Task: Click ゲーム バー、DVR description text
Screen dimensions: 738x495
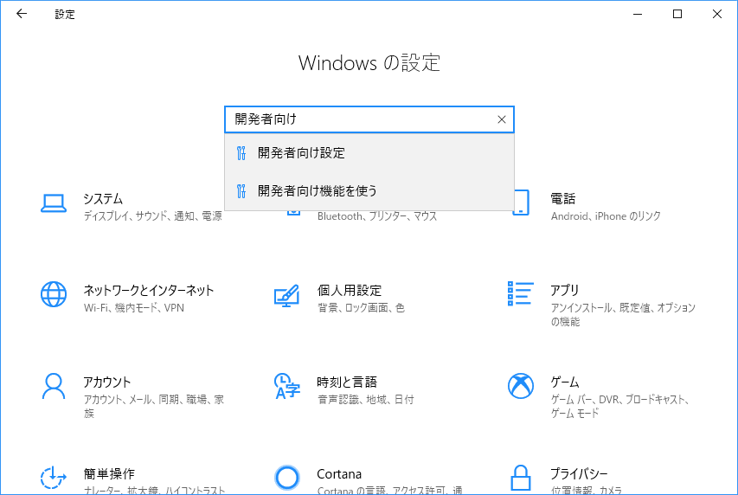Action: [619, 407]
